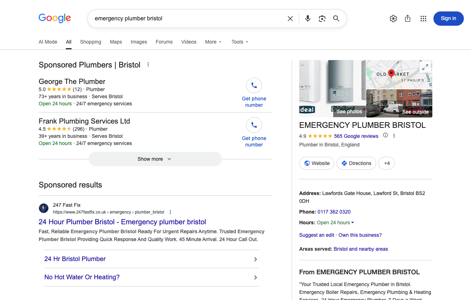
Task: Open the Website button with globe icon
Action: (x=317, y=163)
